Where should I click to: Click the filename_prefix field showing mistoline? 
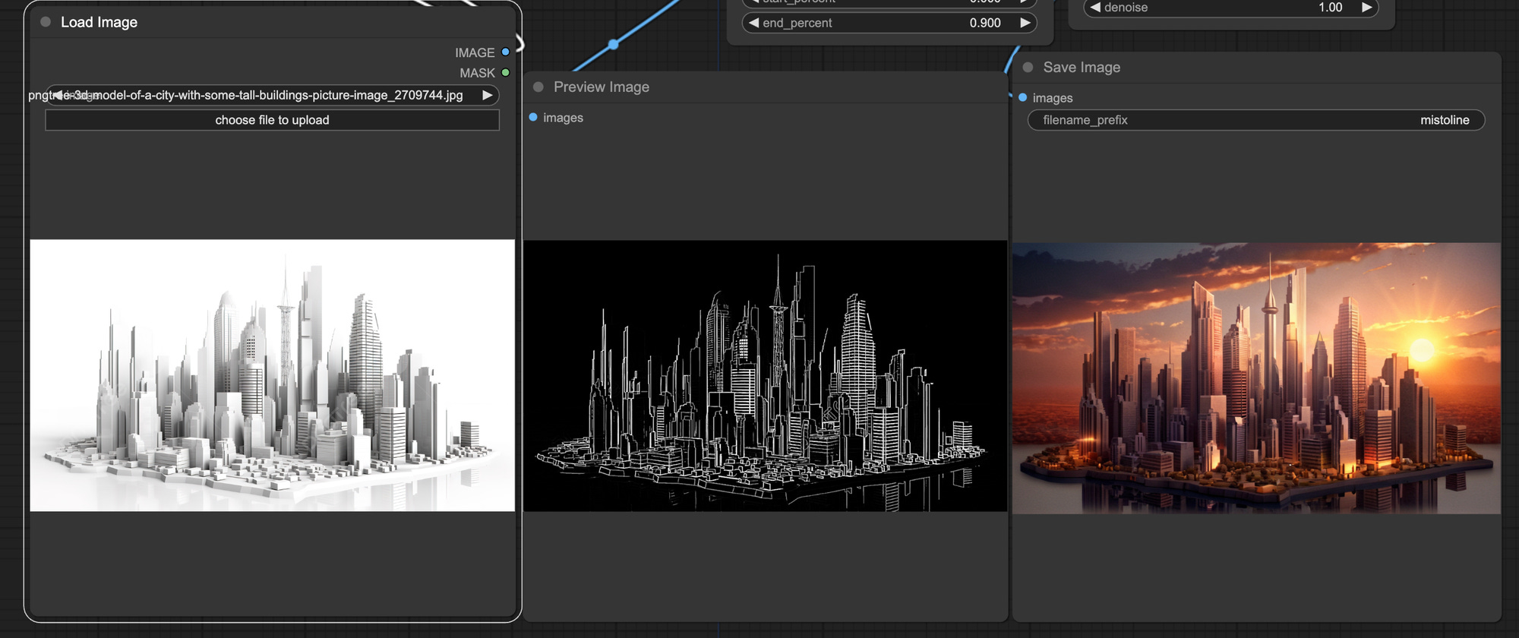pos(1255,120)
